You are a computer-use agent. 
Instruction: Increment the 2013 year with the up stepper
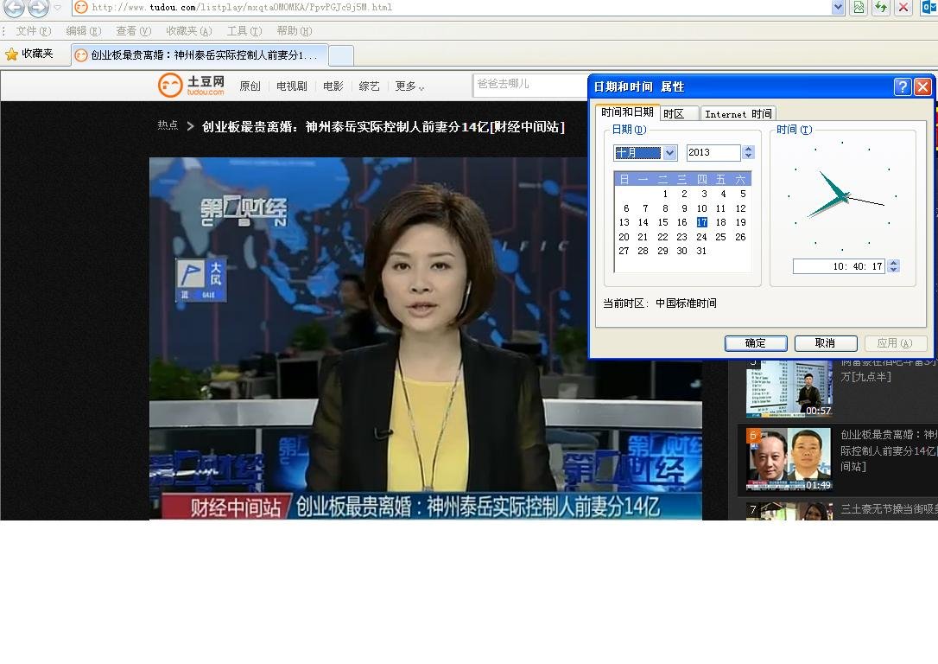click(749, 148)
